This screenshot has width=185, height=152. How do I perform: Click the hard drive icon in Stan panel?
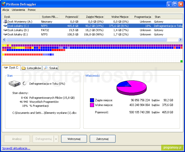click(x=15, y=84)
